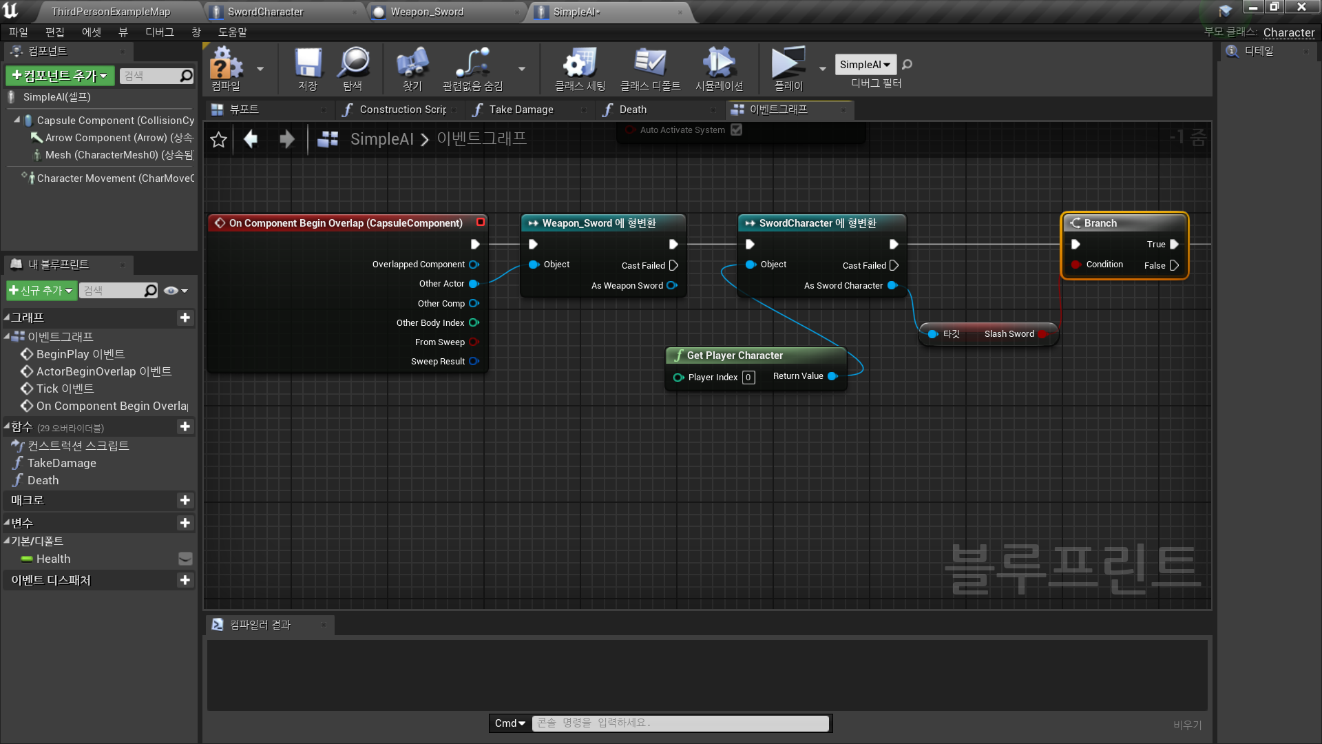Switch to Take Damage graph tab

pyautogui.click(x=521, y=110)
